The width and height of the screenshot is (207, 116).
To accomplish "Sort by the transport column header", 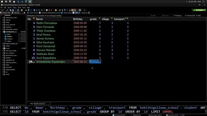I will (x=119, y=19).
